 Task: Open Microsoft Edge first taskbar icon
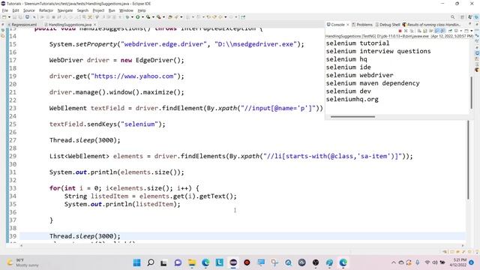click(205, 262)
